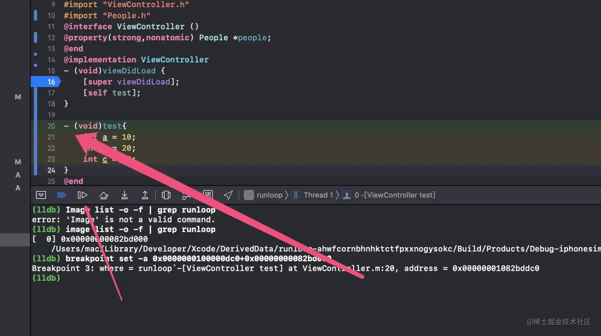The image size is (601, 336).
Task: Open the -[ViewController test] stack frame item
Action: tap(389, 195)
